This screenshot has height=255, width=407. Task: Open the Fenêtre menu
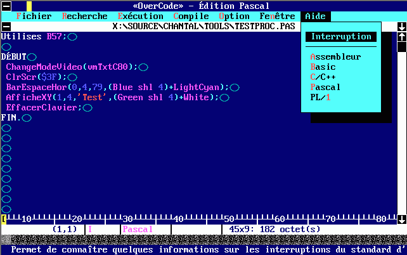pyautogui.click(x=277, y=16)
